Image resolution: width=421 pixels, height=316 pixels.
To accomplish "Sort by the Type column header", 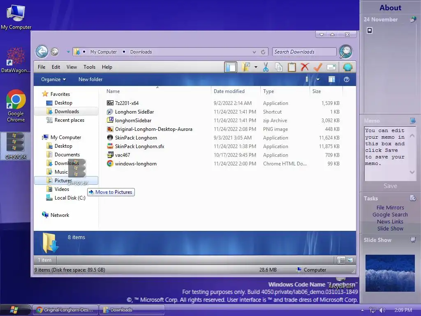I will point(285,91).
